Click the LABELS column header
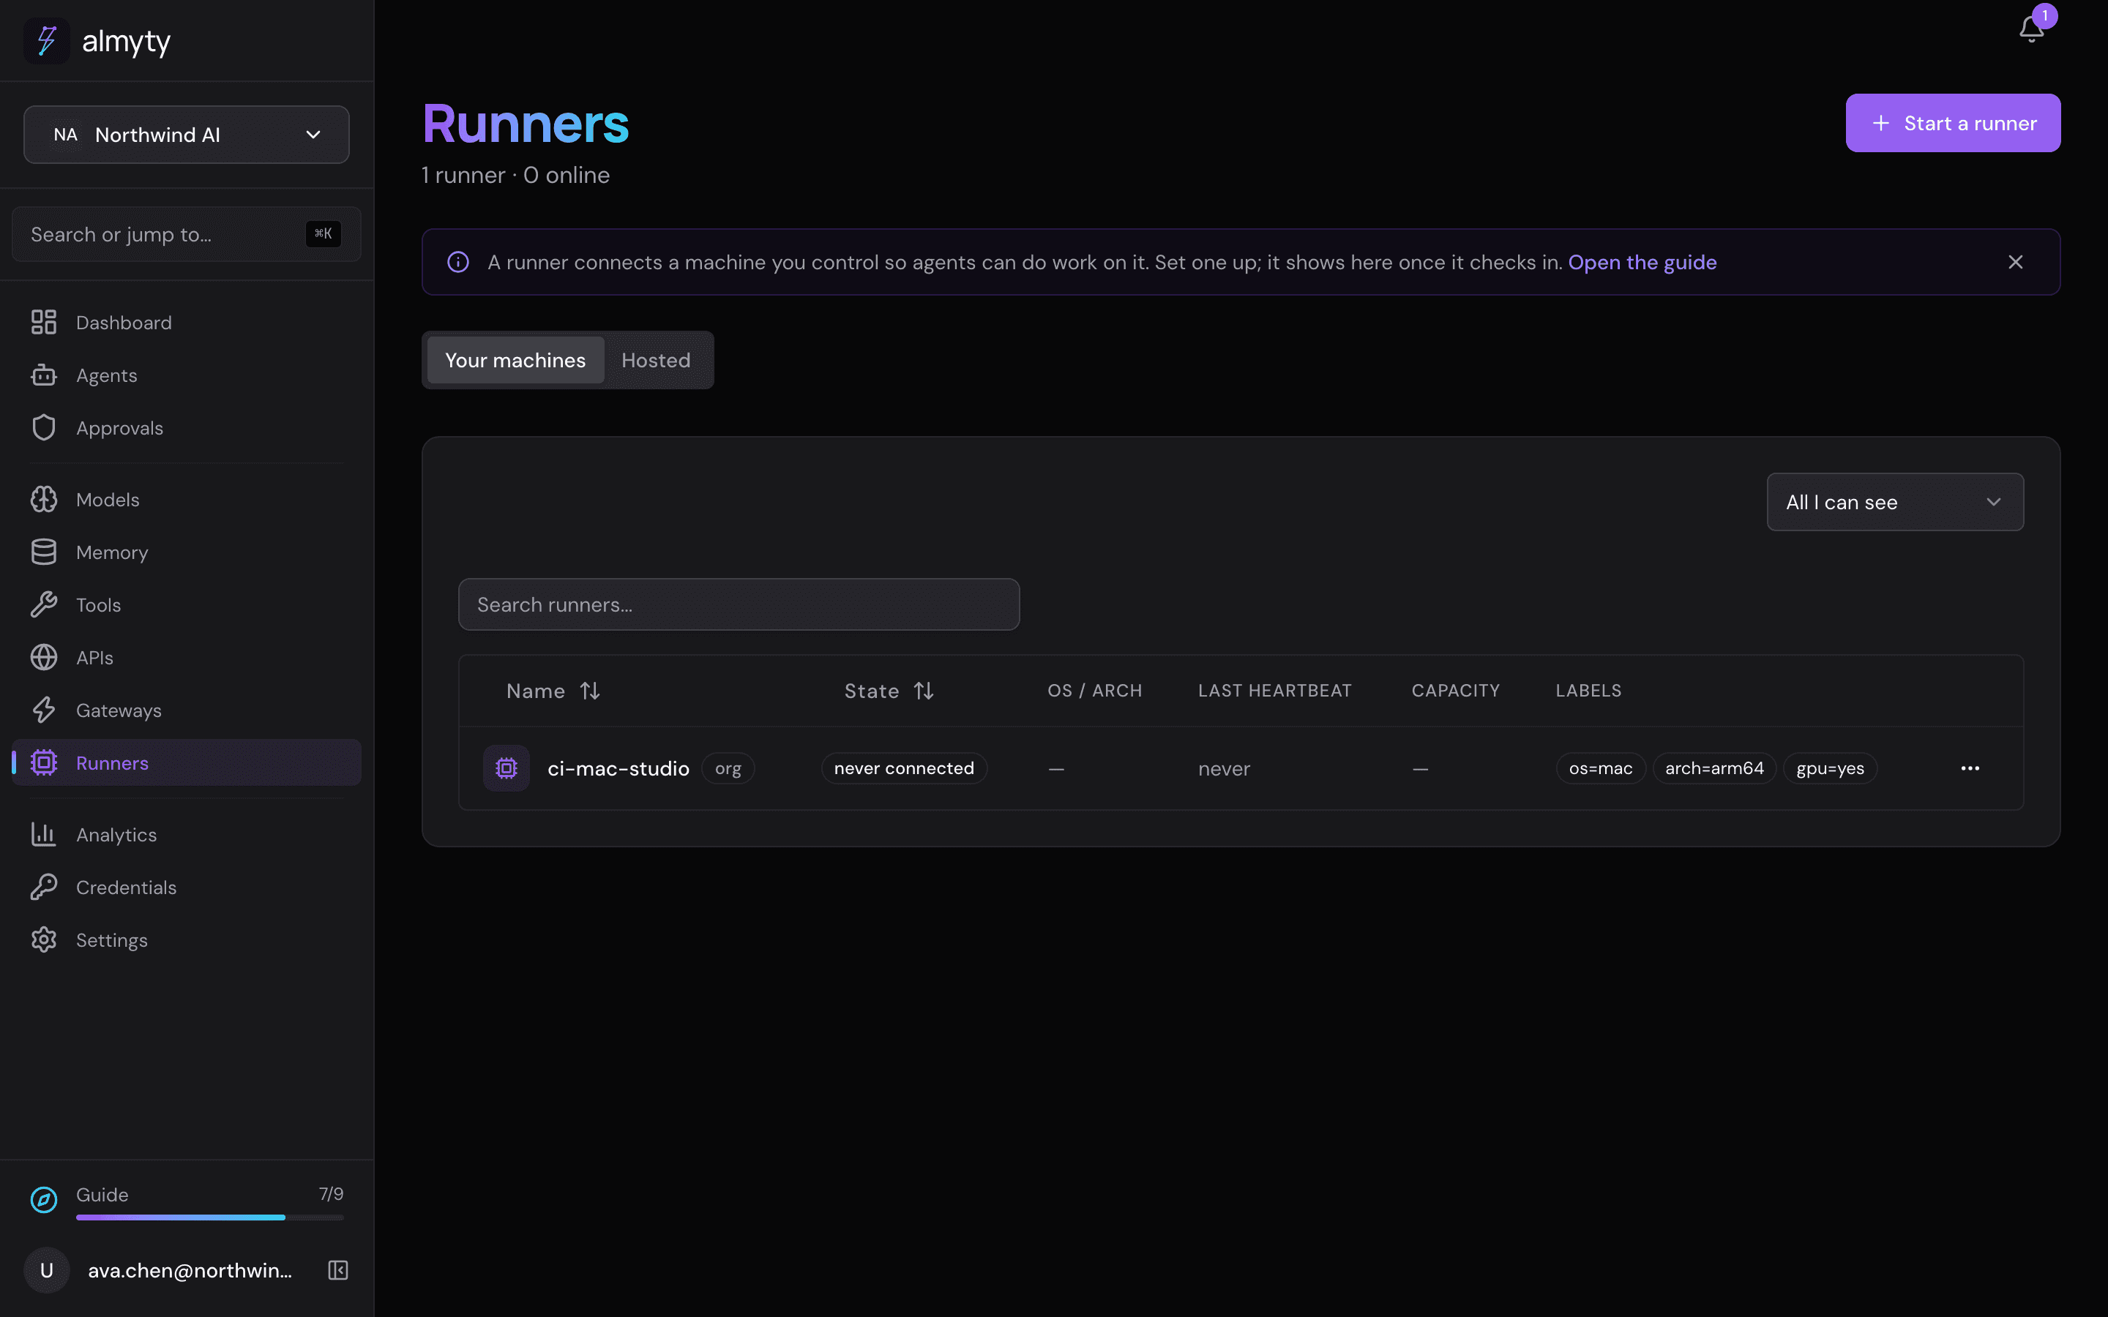The image size is (2108, 1317). coord(1588,691)
